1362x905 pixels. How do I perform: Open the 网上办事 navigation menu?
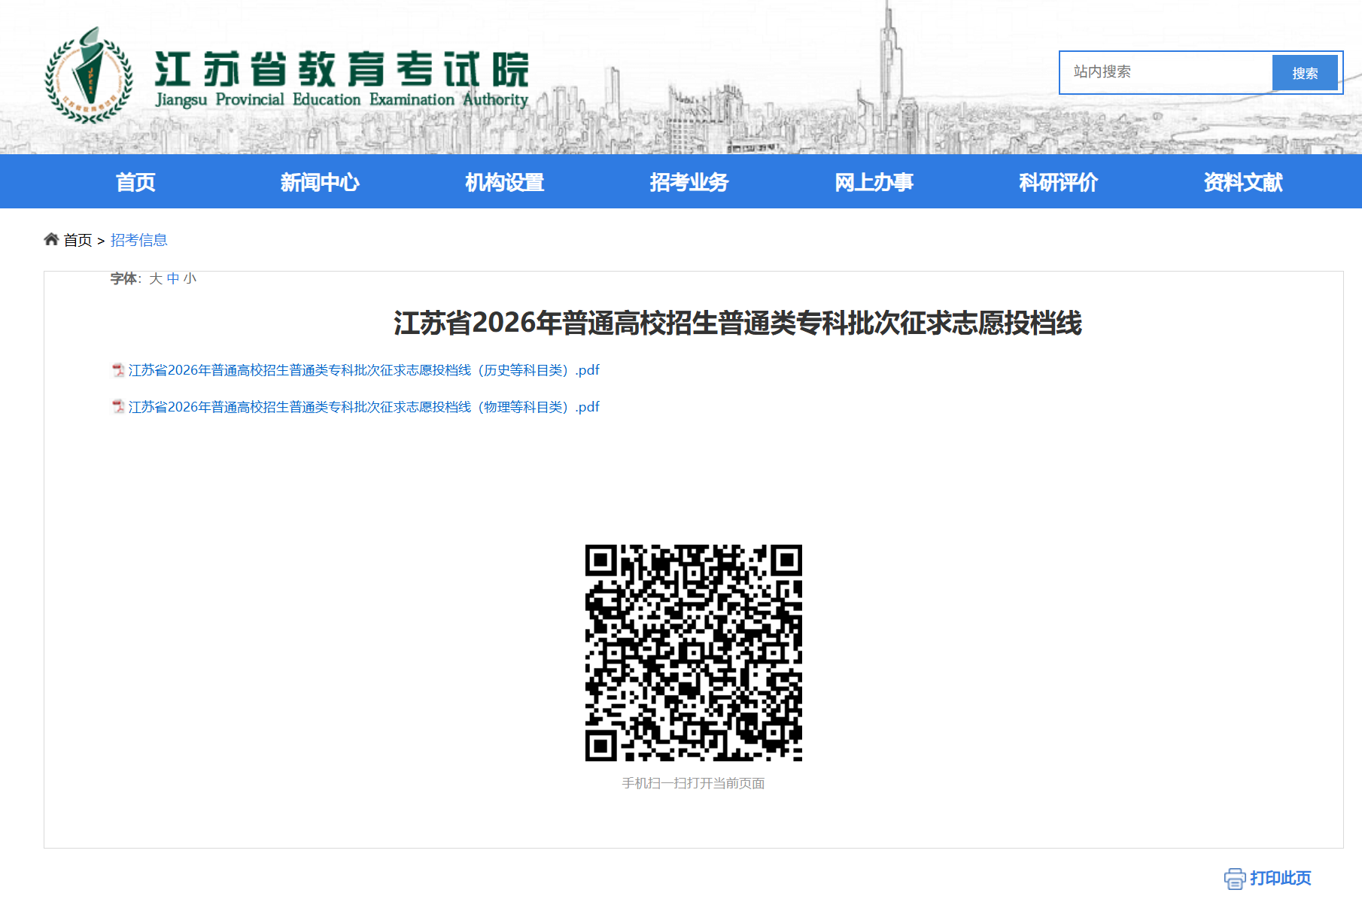pyautogui.click(x=874, y=182)
